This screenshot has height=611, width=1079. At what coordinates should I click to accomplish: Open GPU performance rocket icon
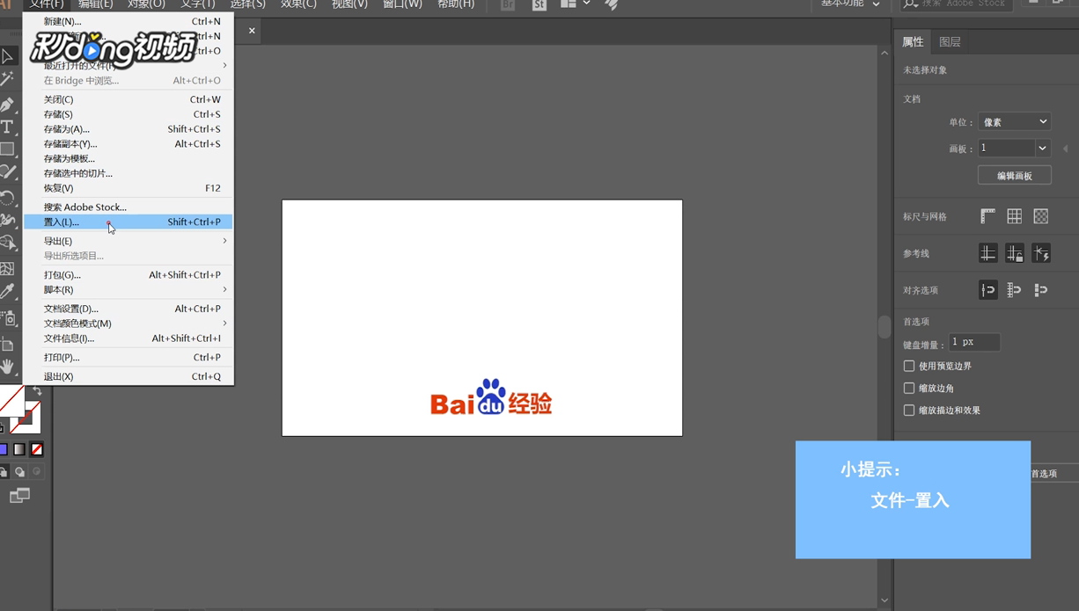click(612, 4)
